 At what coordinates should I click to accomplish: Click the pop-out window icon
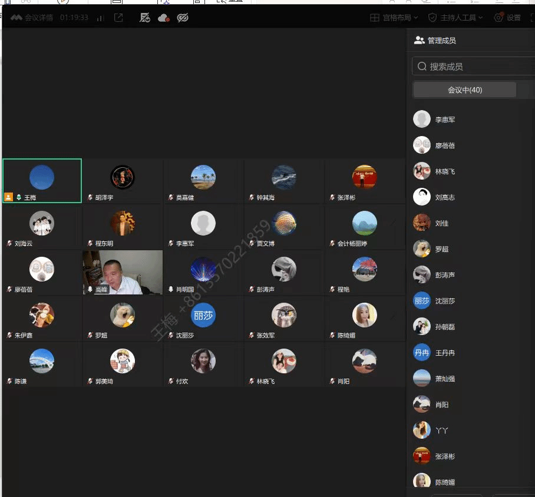click(118, 18)
